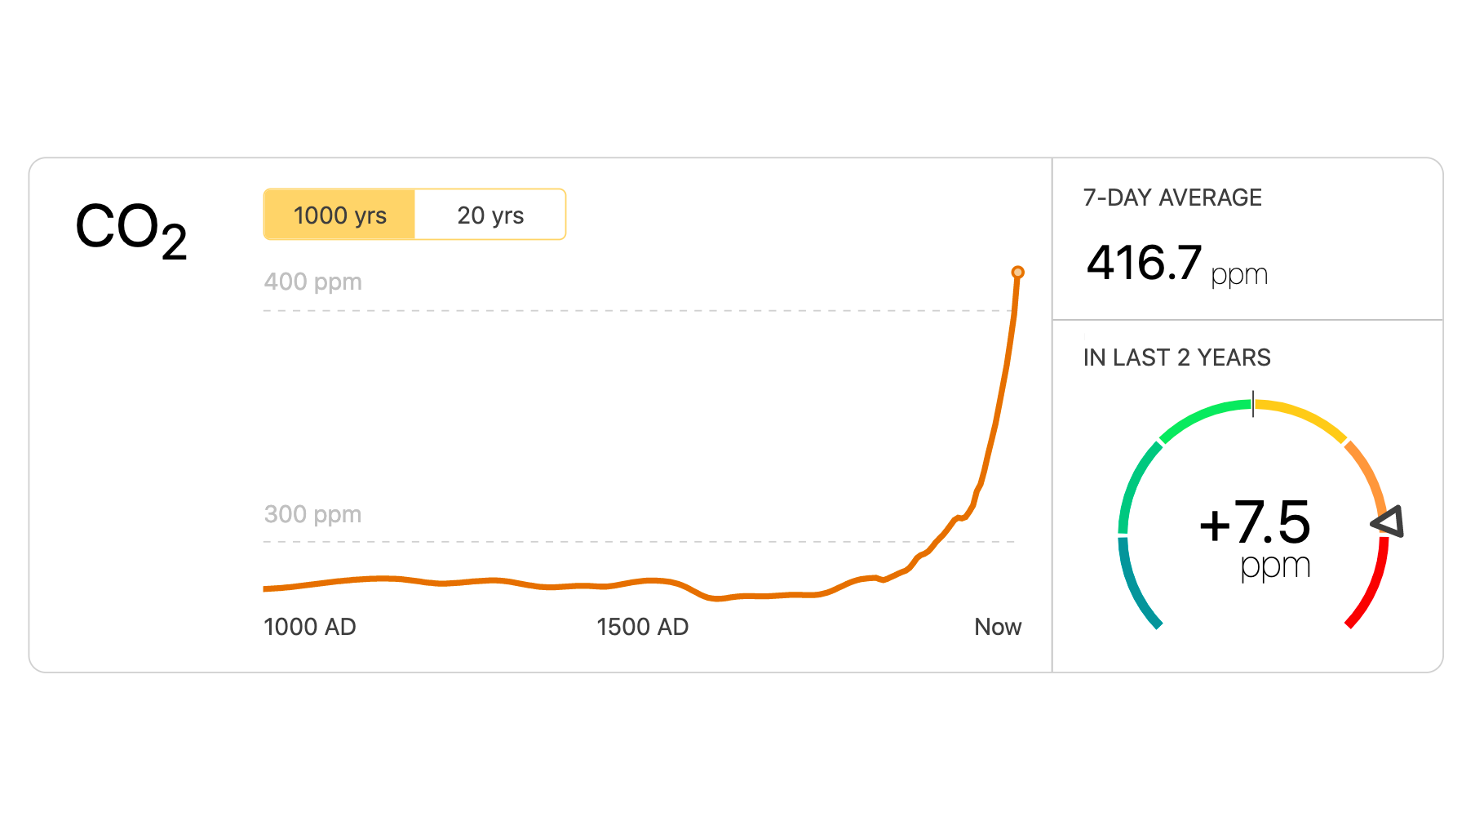Screen dimensions: 1475x830
Task: Click the Now axis label
Action: pos(997,627)
